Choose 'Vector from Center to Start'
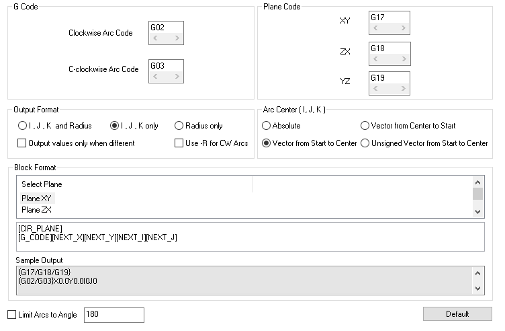 [365, 126]
